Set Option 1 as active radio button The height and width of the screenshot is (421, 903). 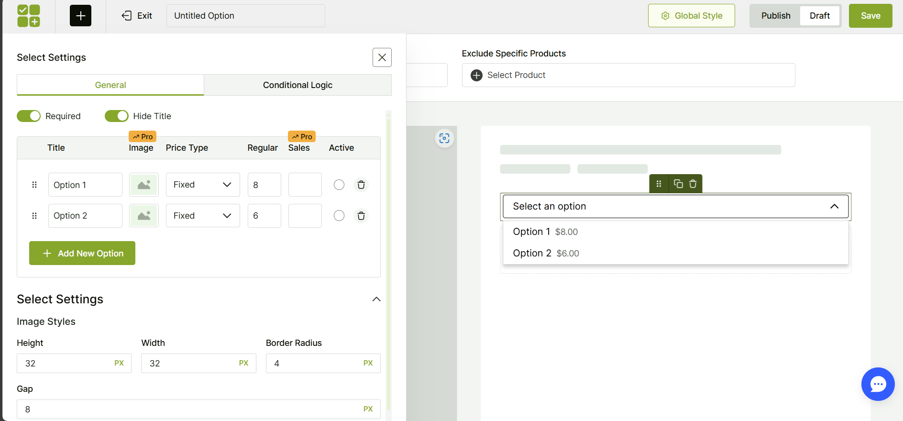click(x=339, y=185)
